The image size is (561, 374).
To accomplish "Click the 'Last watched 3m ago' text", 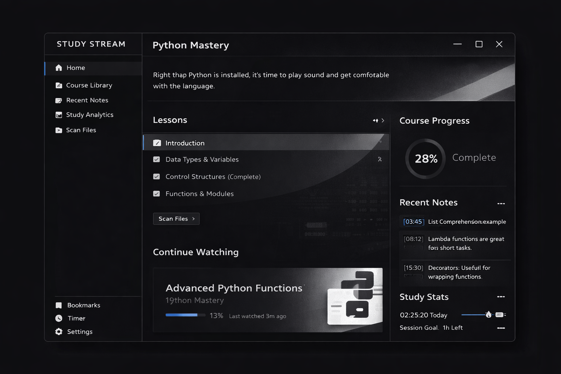I will (257, 316).
